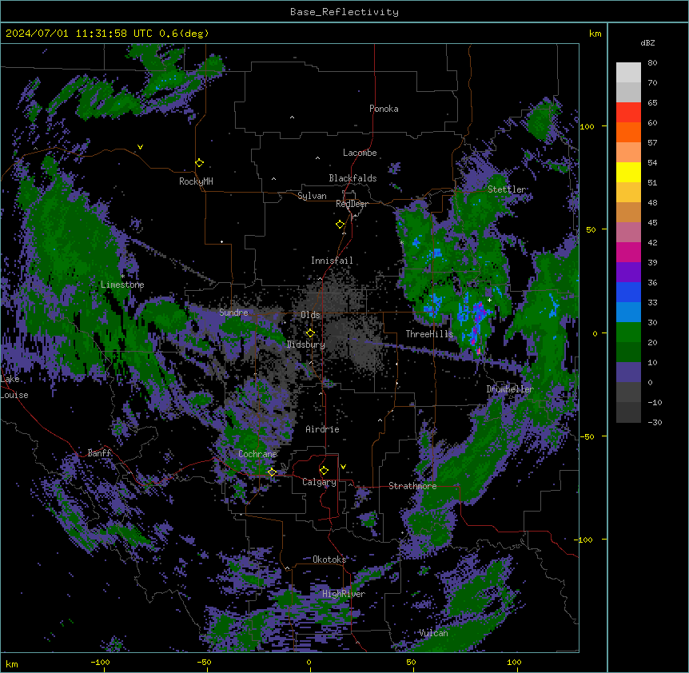Viewport: 689px width, 673px height.
Task: Click the slate purple 10-0 dBZ legend swatch
Action: click(x=628, y=372)
